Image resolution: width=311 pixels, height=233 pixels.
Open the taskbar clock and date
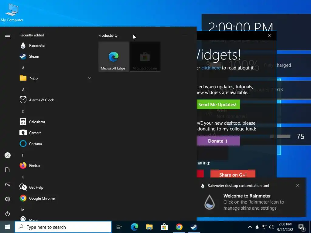pos(285,227)
